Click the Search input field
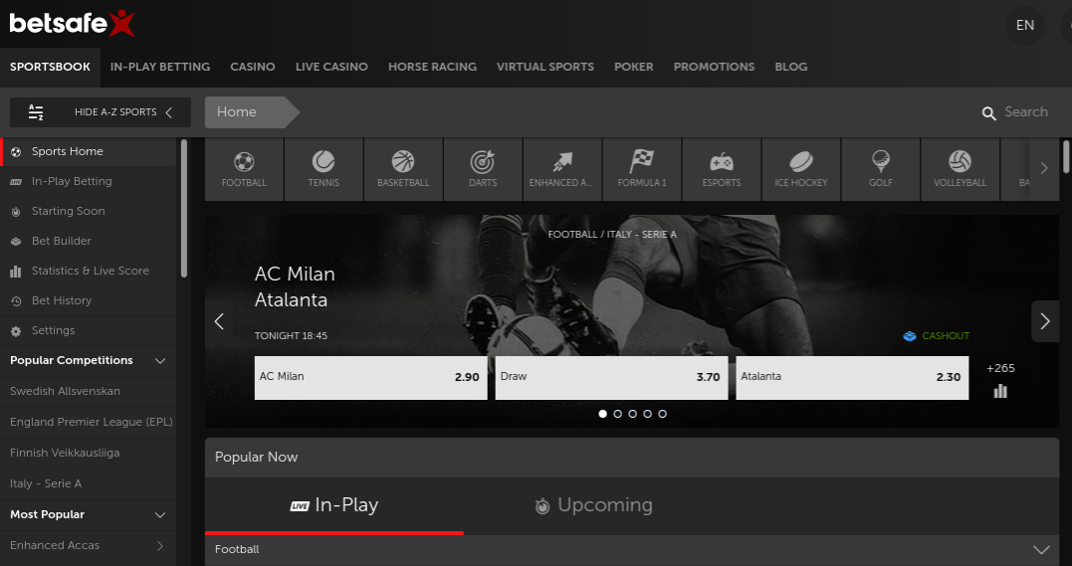The width and height of the screenshot is (1072, 566). coord(1025,112)
